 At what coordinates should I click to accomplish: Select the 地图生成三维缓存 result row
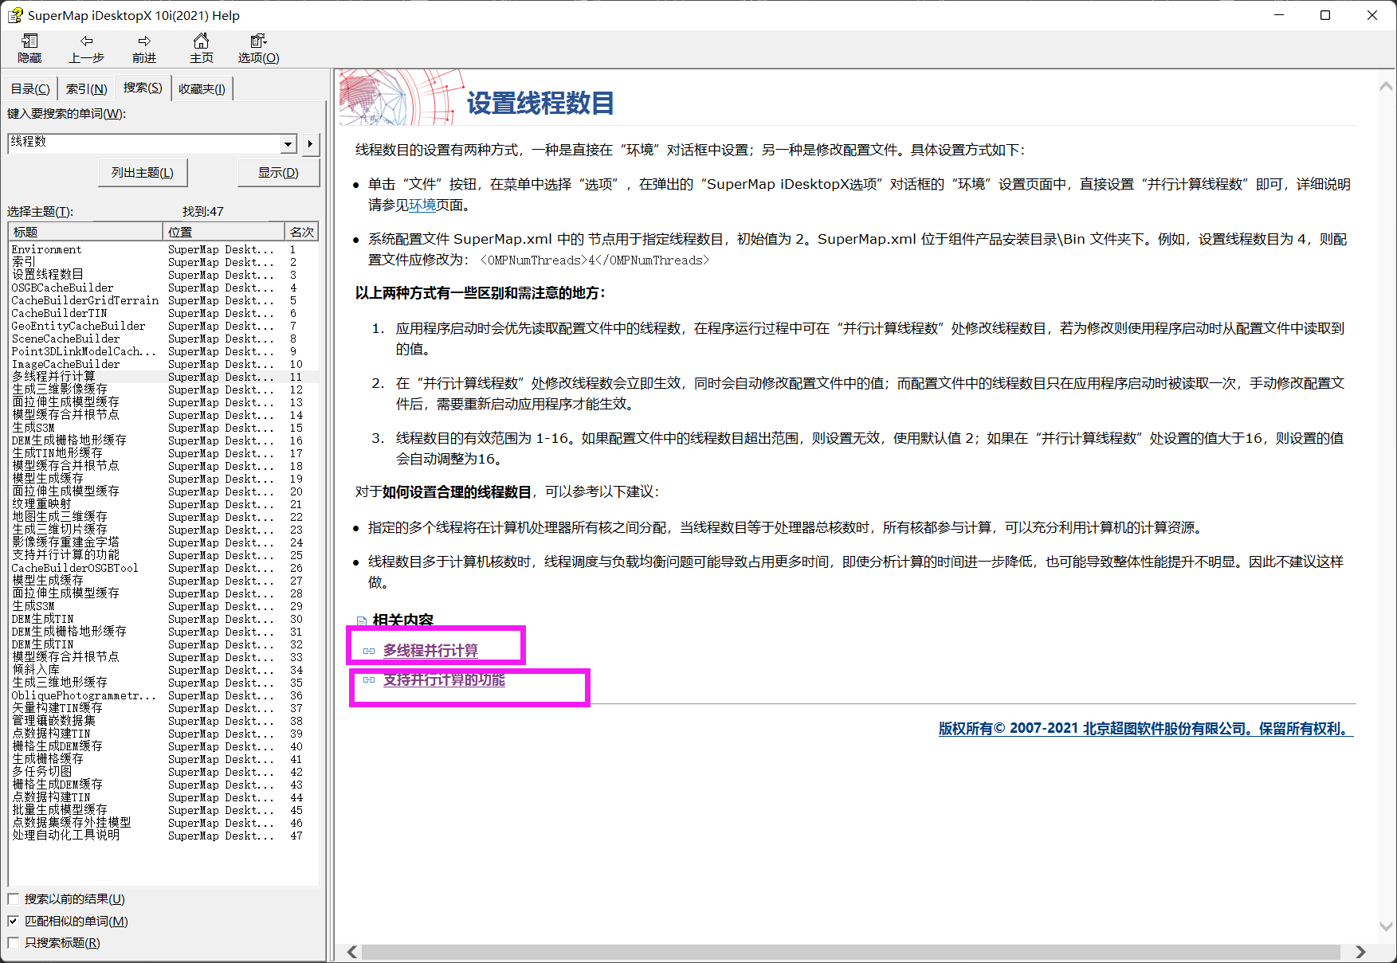tap(163, 517)
